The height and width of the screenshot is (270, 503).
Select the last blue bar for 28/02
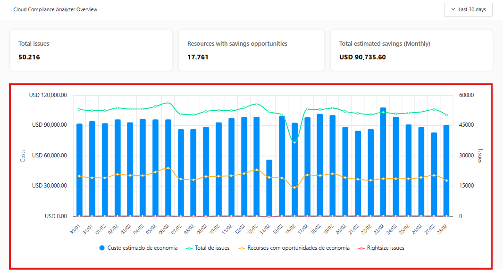(x=446, y=171)
